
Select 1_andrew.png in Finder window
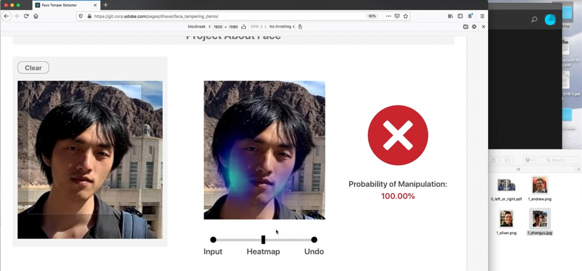click(x=540, y=188)
